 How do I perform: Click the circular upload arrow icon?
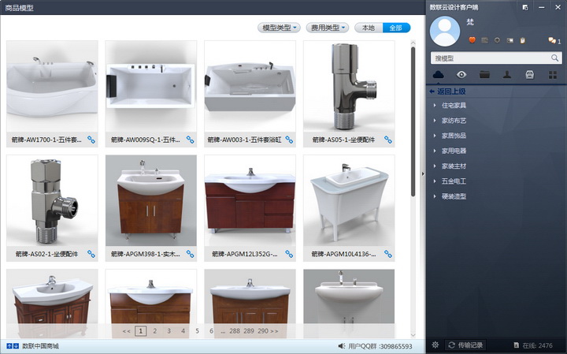pyautogui.click(x=497, y=40)
